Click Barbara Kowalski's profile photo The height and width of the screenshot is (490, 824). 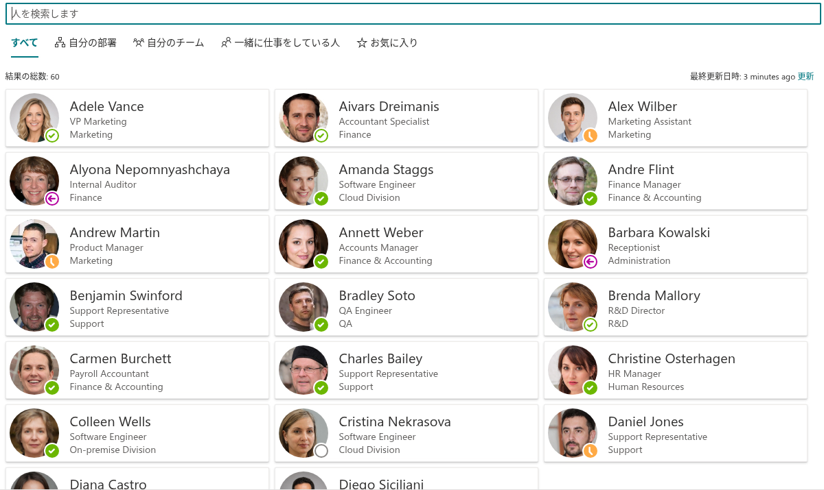click(573, 244)
